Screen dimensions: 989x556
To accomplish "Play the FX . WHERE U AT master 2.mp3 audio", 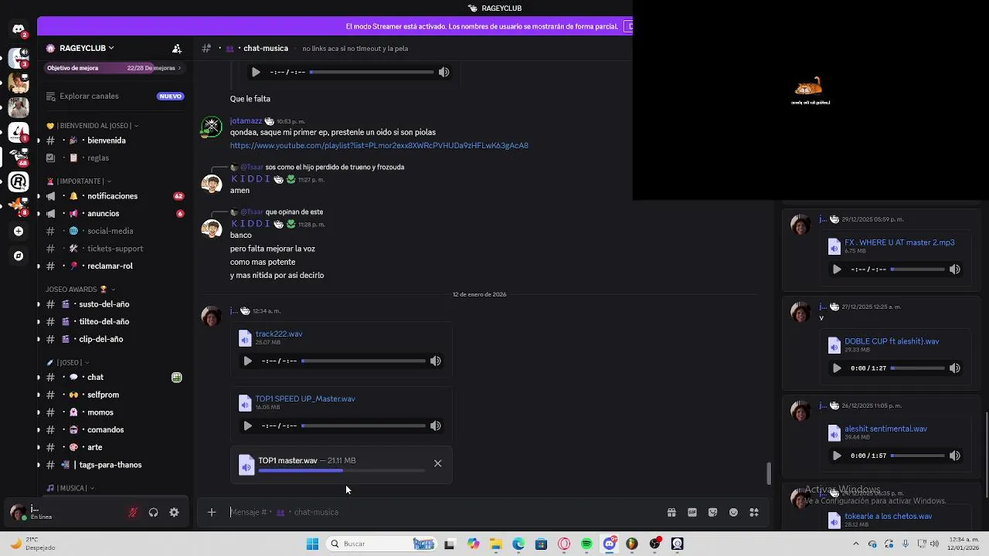I will (837, 270).
